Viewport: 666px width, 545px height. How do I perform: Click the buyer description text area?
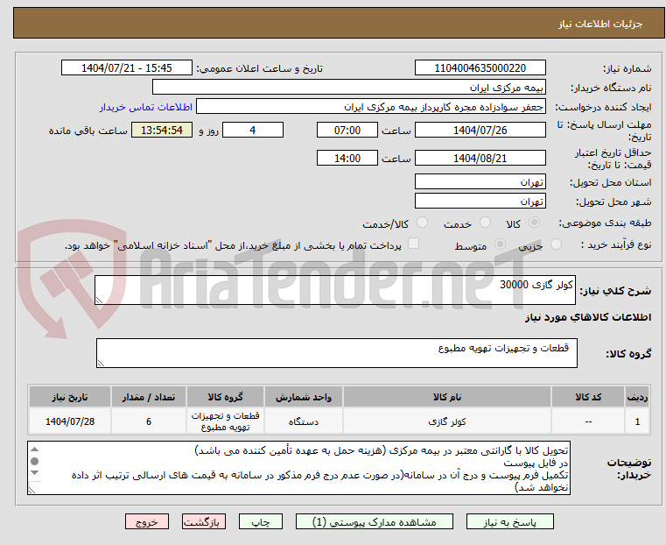(x=299, y=468)
